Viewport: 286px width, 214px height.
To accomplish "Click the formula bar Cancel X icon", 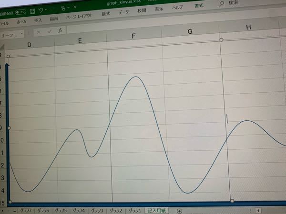I will point(38,32).
